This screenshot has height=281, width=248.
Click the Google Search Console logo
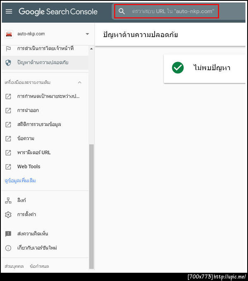point(58,12)
